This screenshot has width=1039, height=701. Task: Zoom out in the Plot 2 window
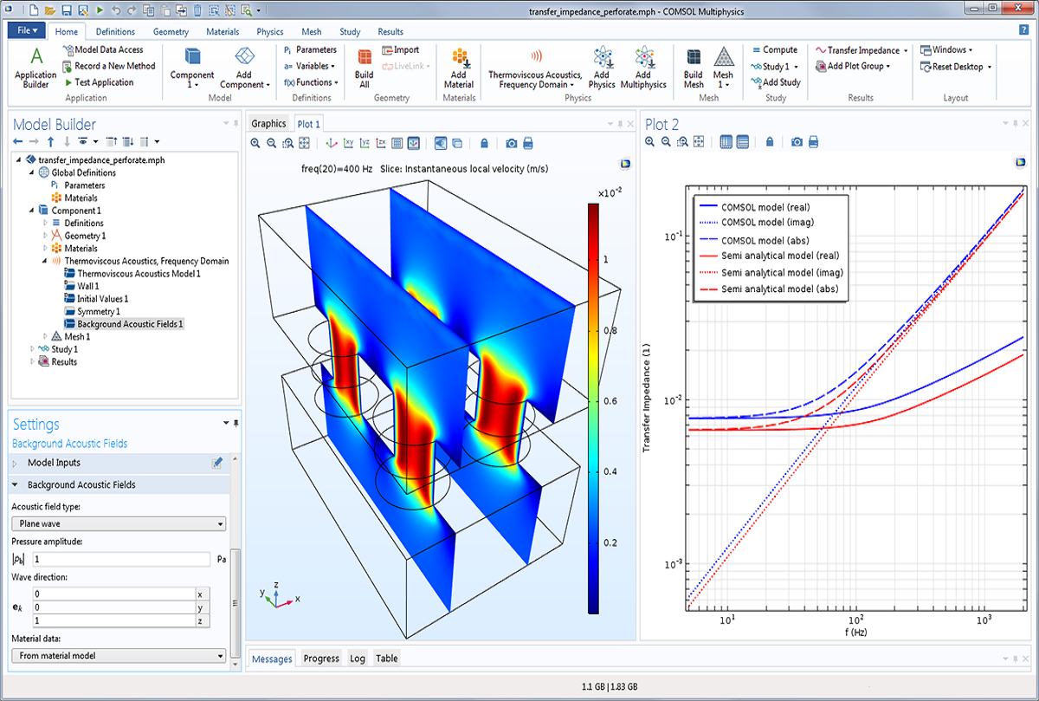667,142
